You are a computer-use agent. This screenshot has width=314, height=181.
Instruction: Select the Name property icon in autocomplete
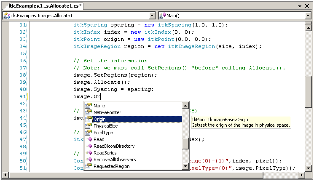click(89, 106)
